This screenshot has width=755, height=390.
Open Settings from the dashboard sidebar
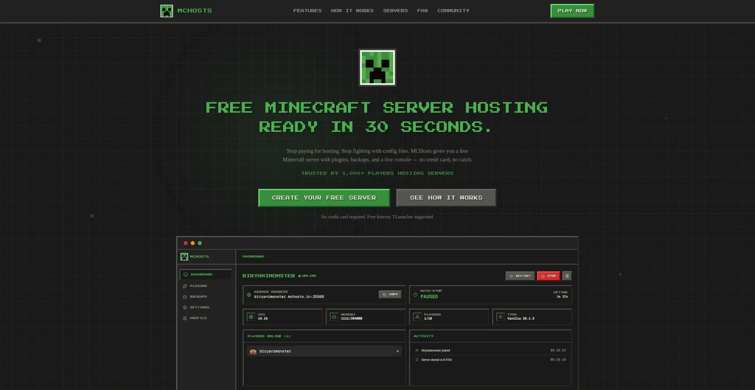click(x=199, y=308)
